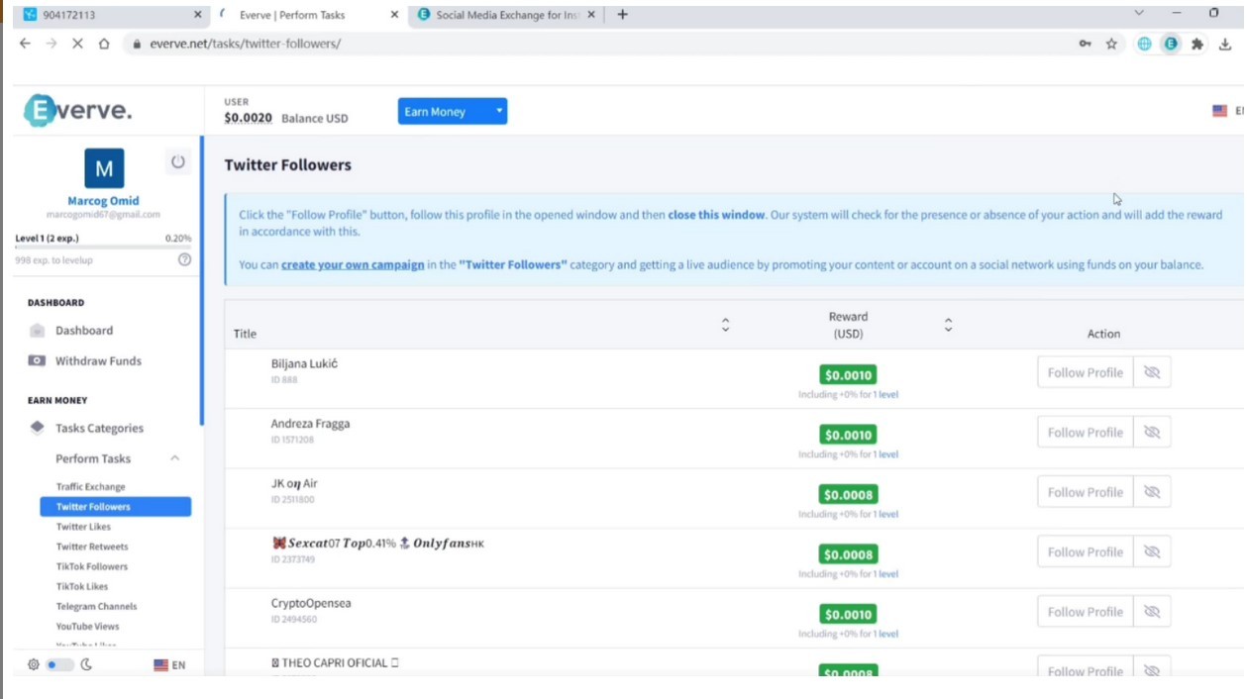Hide the Andreza Fragga task
Screen dimensions: 1247x699
point(1152,432)
